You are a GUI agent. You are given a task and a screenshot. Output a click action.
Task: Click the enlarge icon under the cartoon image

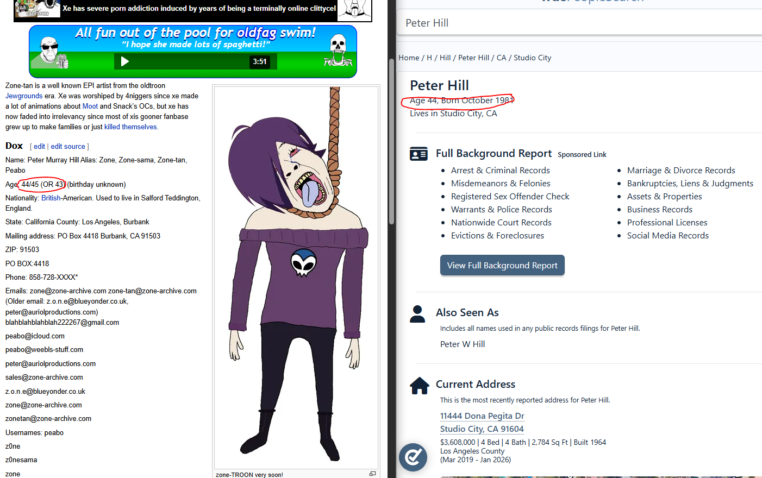coord(372,474)
